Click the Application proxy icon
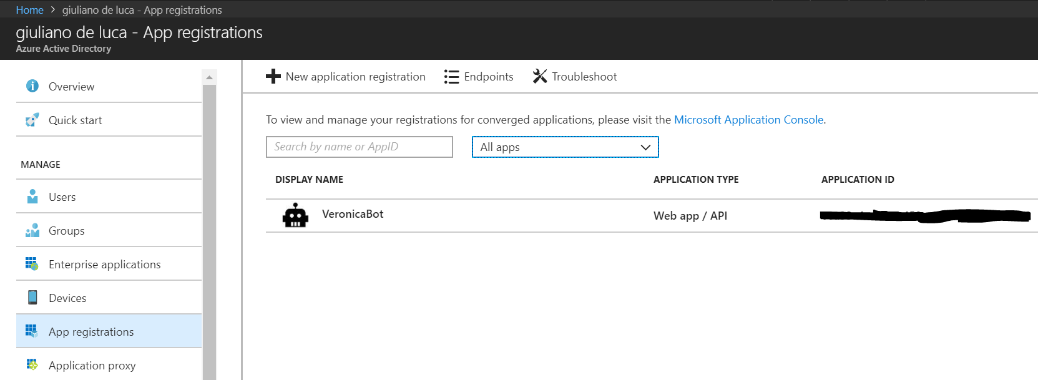1038x380 pixels. tap(32, 364)
